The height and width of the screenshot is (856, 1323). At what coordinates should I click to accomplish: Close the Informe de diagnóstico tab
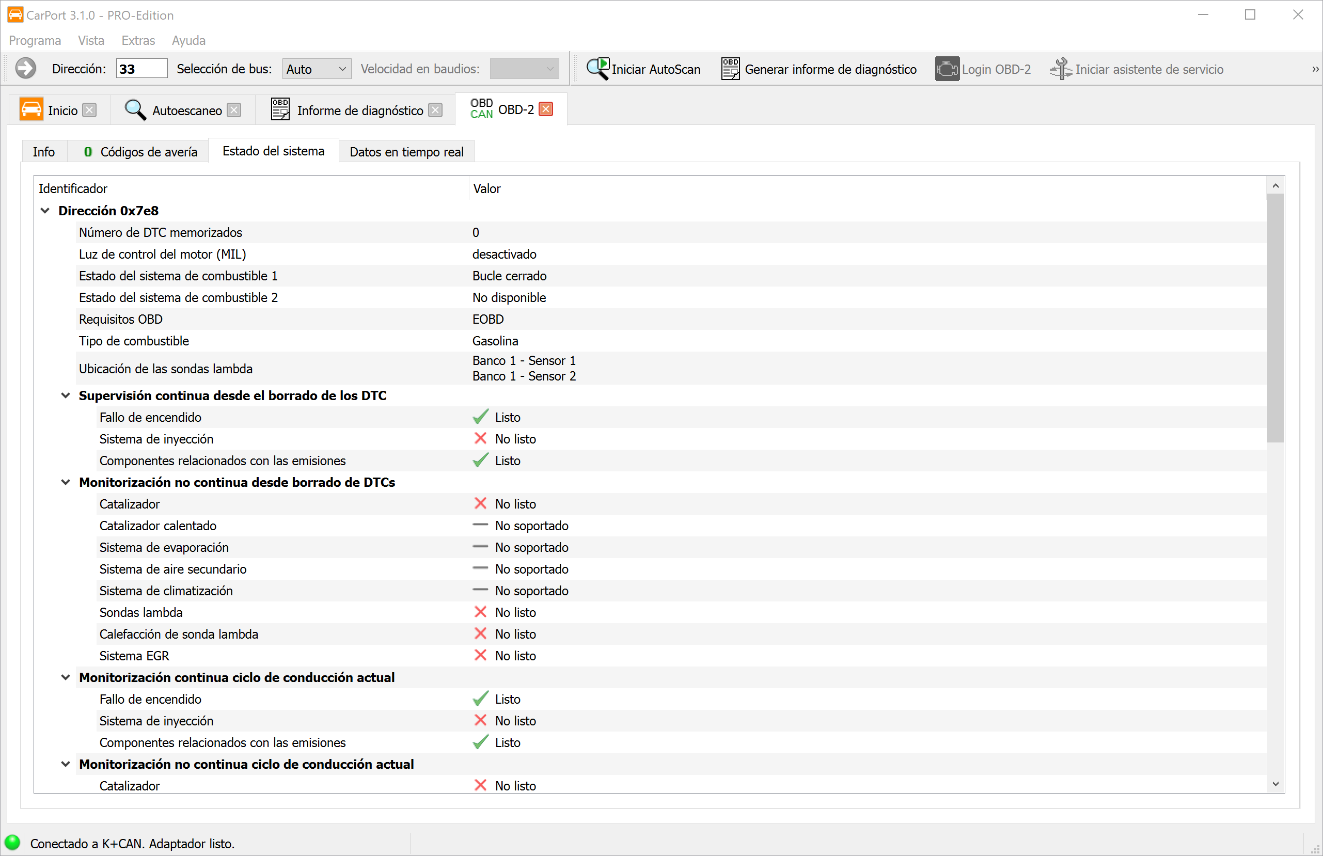435,110
